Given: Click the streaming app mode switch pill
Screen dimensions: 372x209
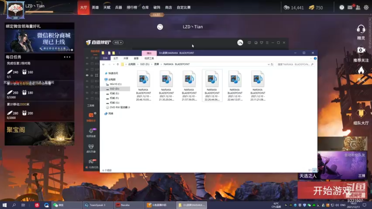Looking at the screenshot, I should tap(118, 42).
